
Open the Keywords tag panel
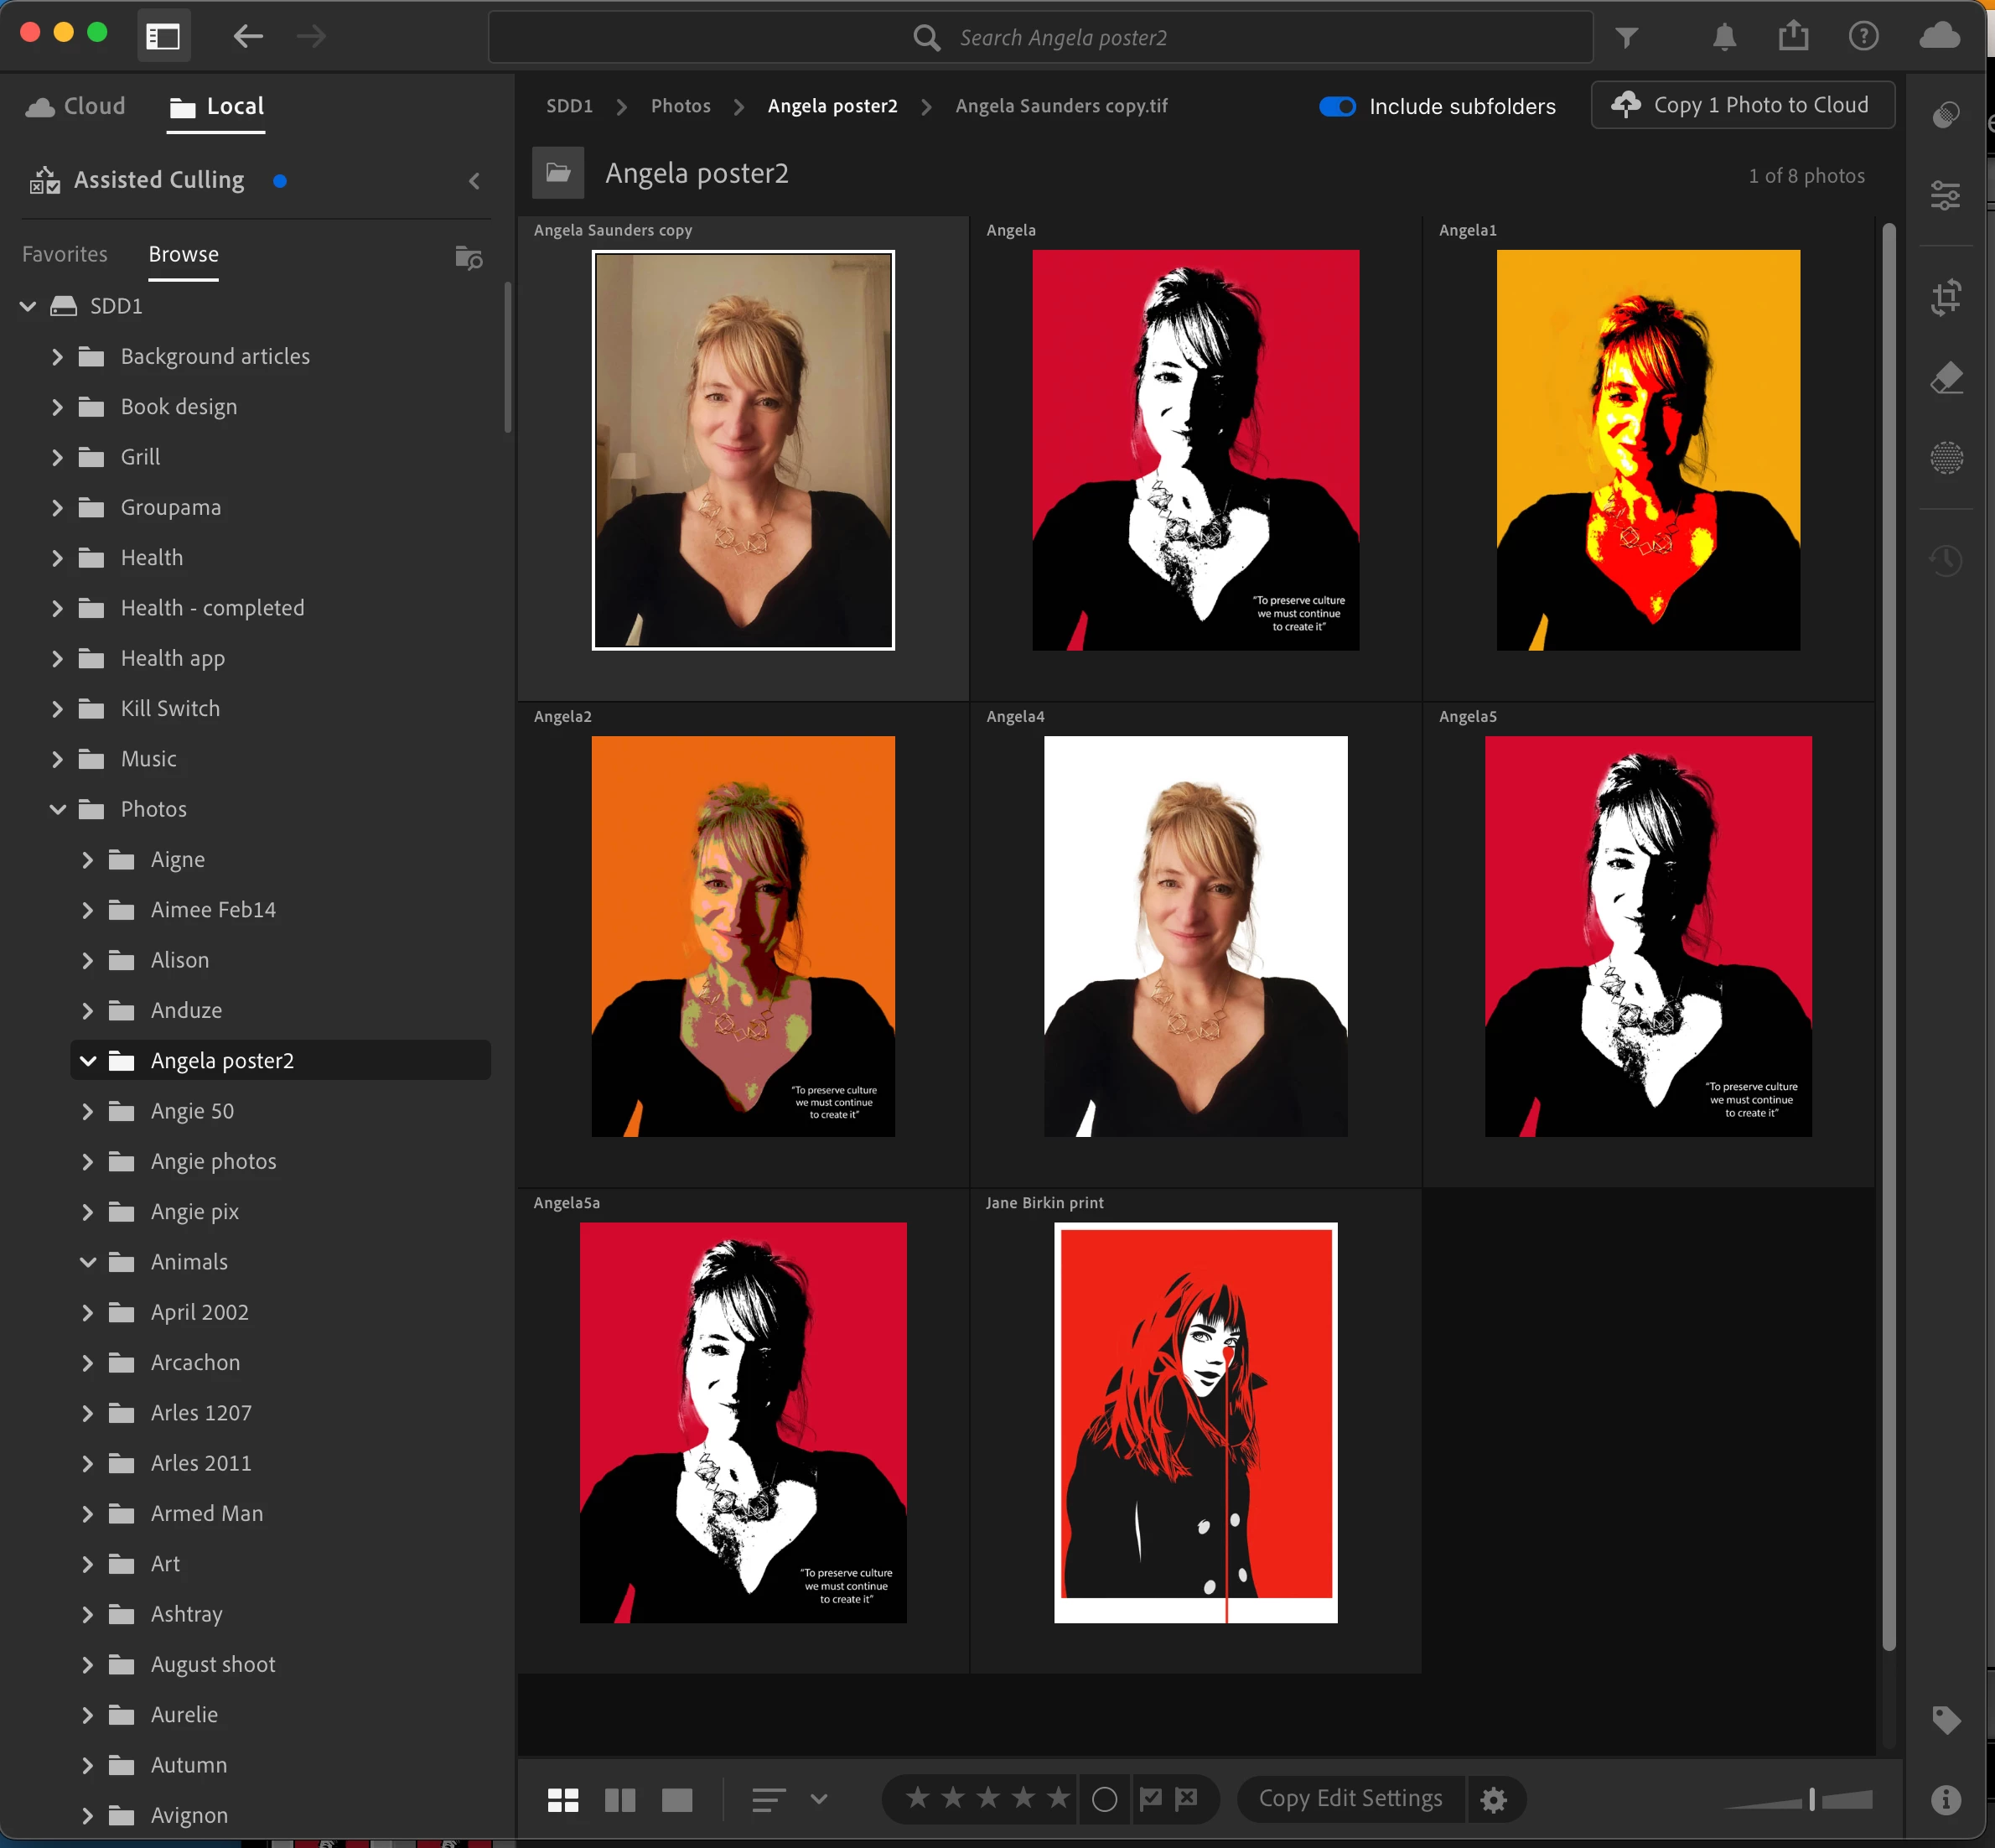pos(1945,1720)
